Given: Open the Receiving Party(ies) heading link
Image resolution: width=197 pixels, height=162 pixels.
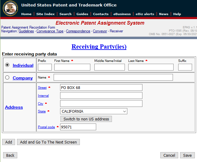Looking at the screenshot, I should click(99, 47).
